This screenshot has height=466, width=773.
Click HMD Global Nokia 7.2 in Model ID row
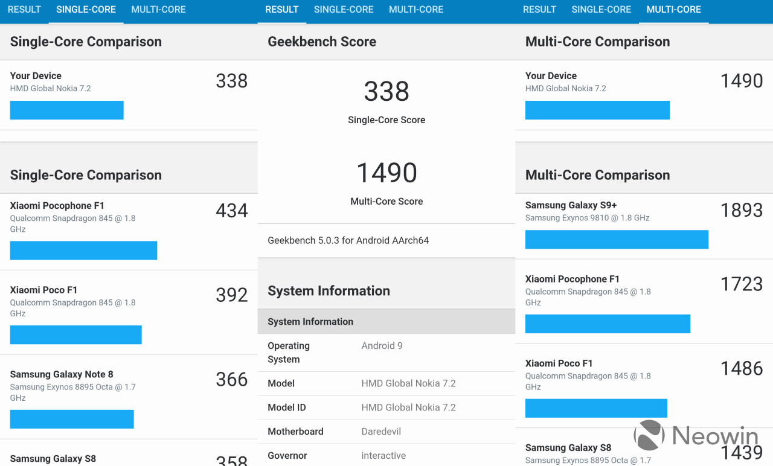pos(408,407)
